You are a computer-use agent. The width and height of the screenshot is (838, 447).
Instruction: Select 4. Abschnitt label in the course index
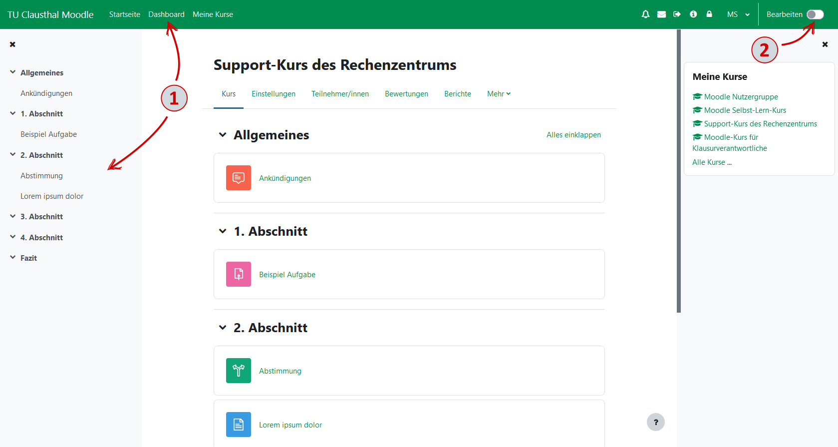[41, 238]
